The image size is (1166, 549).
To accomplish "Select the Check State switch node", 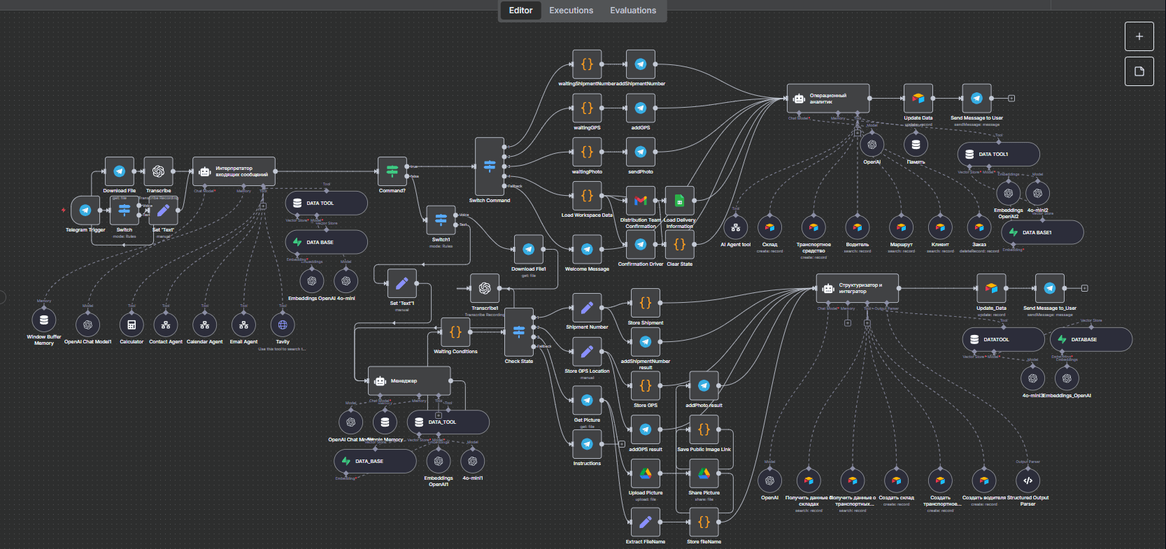I will 519,332.
